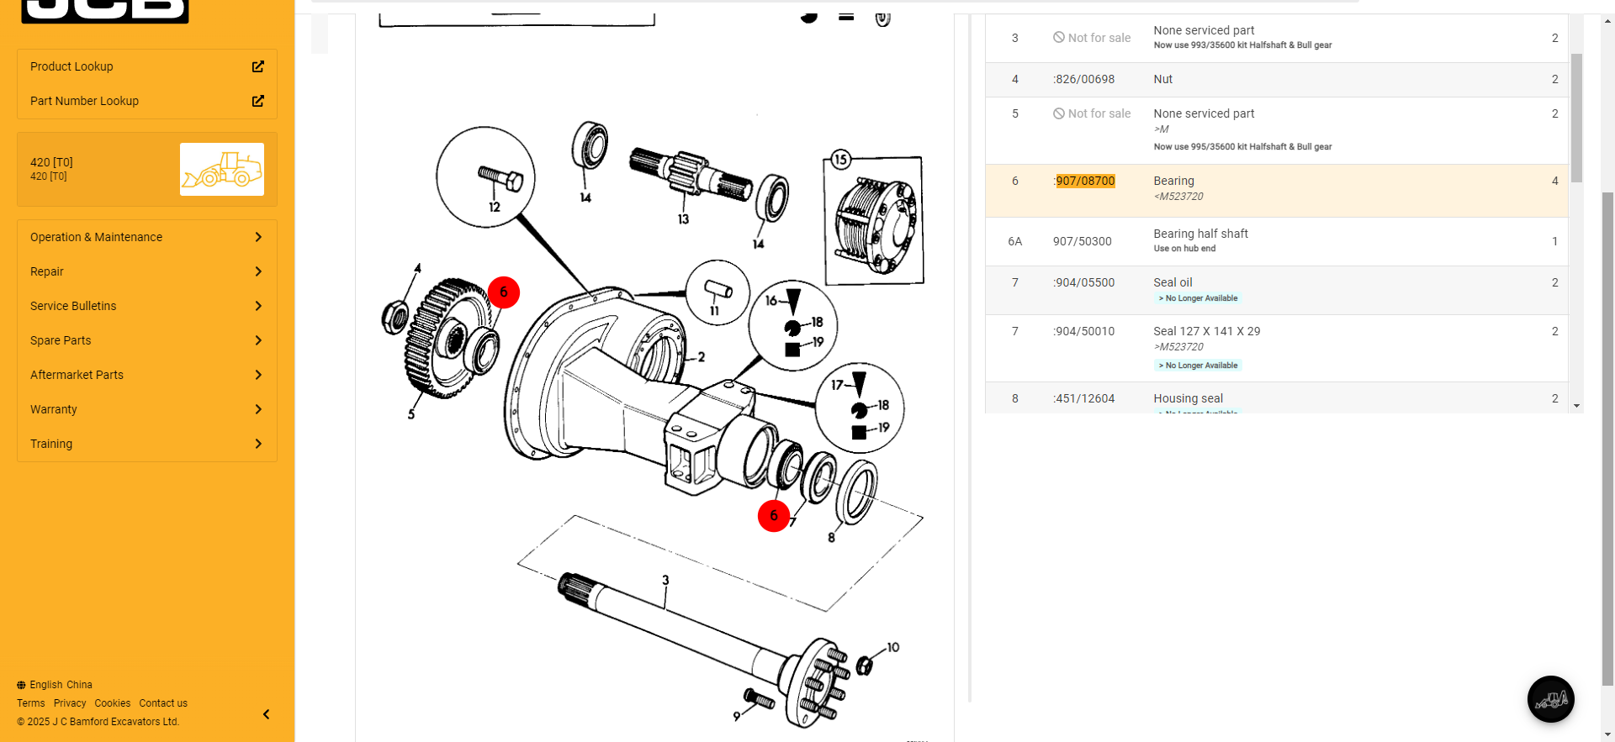Click the external link icon beside Product Lookup
The image size is (1615, 742).
(x=257, y=66)
